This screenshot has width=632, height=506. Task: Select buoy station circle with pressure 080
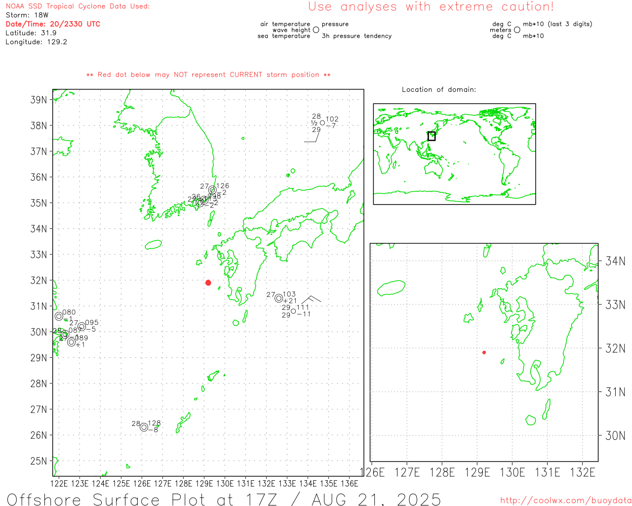pos(59,316)
